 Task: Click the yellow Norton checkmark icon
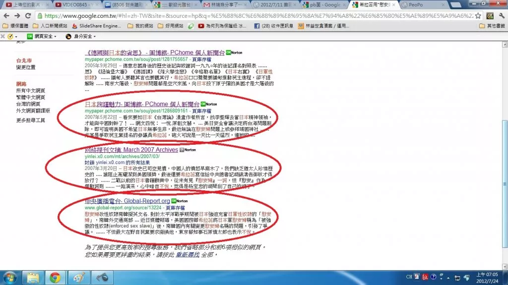[x=10, y=36]
